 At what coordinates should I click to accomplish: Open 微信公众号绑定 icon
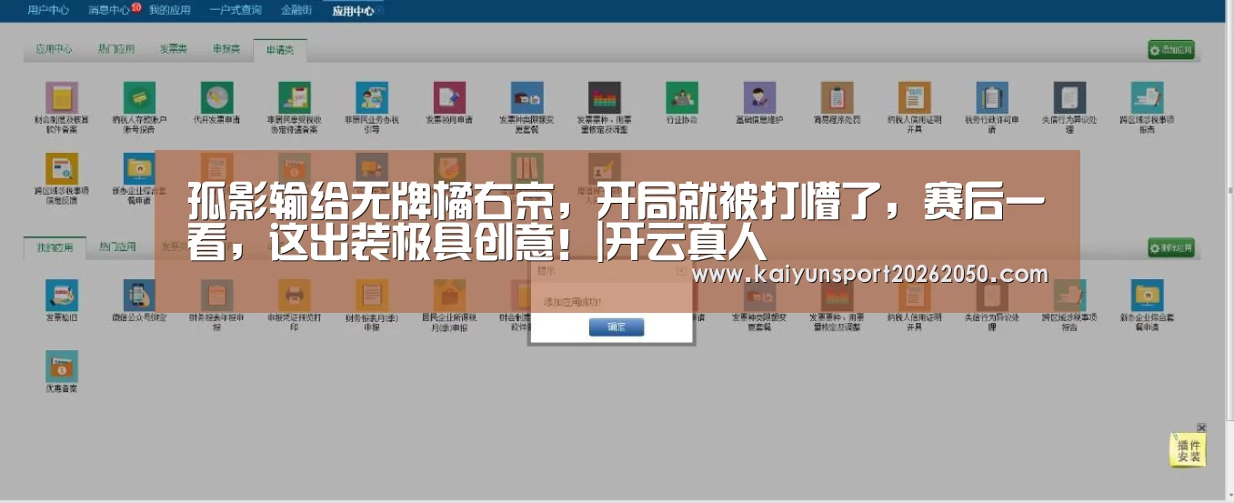(x=139, y=295)
